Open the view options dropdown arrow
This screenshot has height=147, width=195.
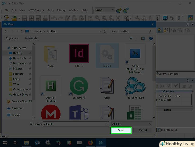point(136,38)
